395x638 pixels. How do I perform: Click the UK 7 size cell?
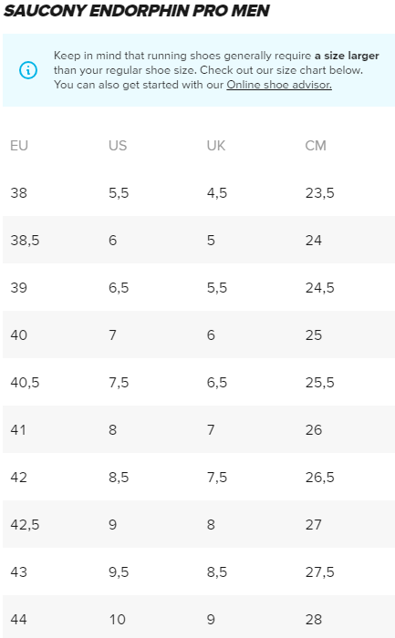211,430
